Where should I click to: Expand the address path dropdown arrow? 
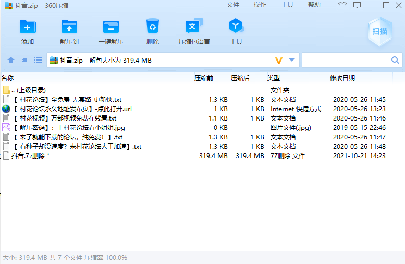coord(292,61)
